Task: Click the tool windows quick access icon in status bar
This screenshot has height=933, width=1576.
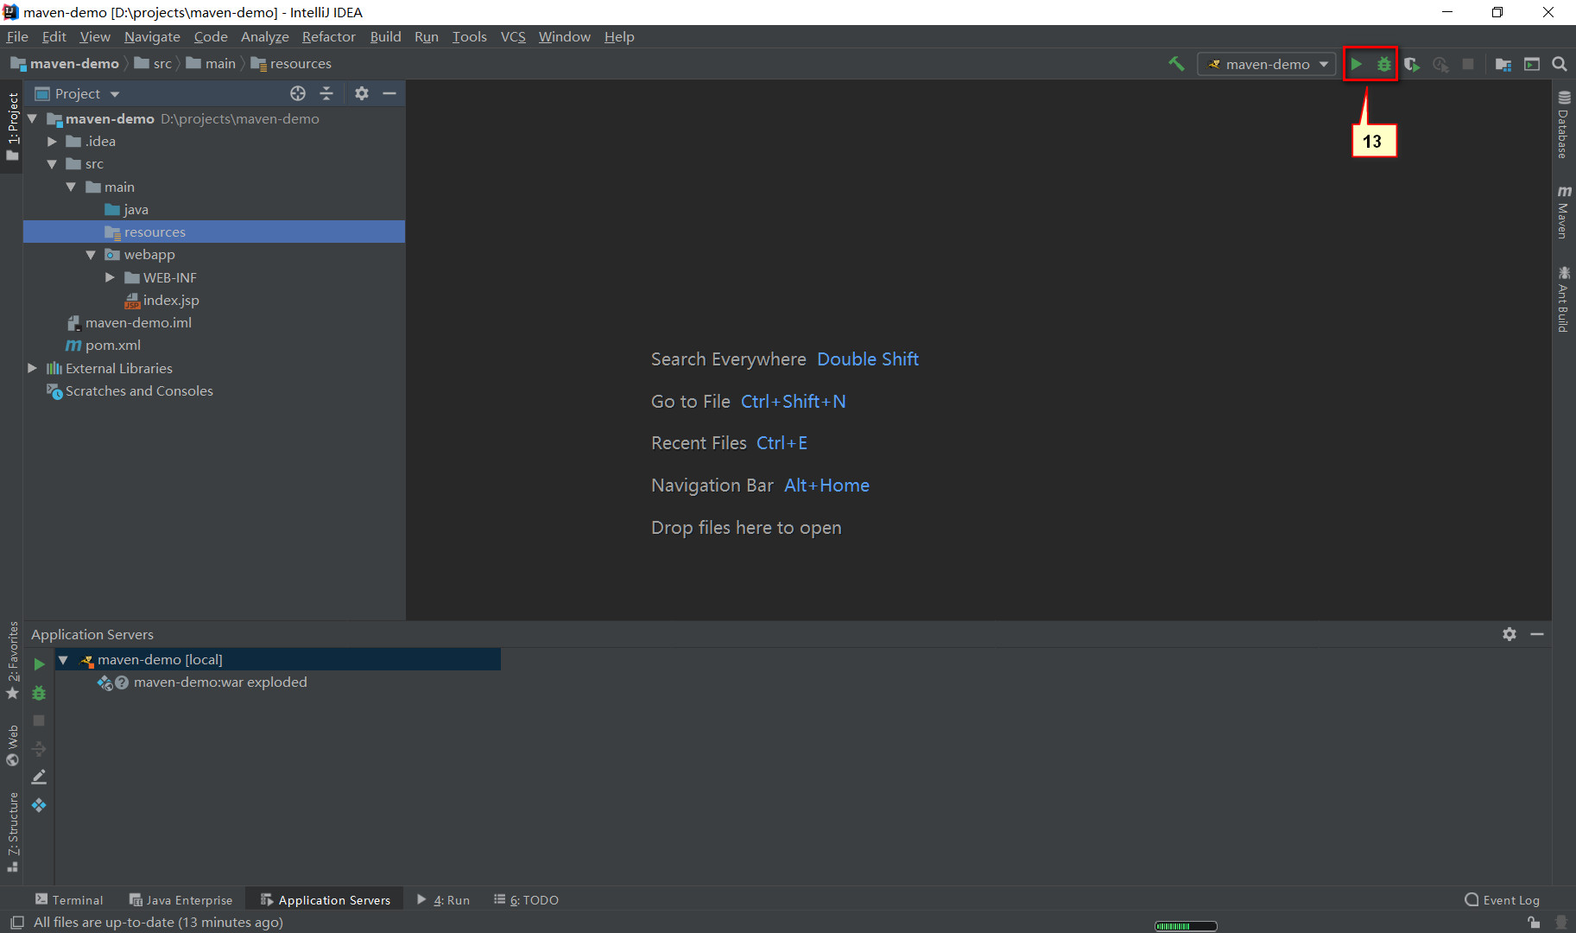Action: coord(16,923)
